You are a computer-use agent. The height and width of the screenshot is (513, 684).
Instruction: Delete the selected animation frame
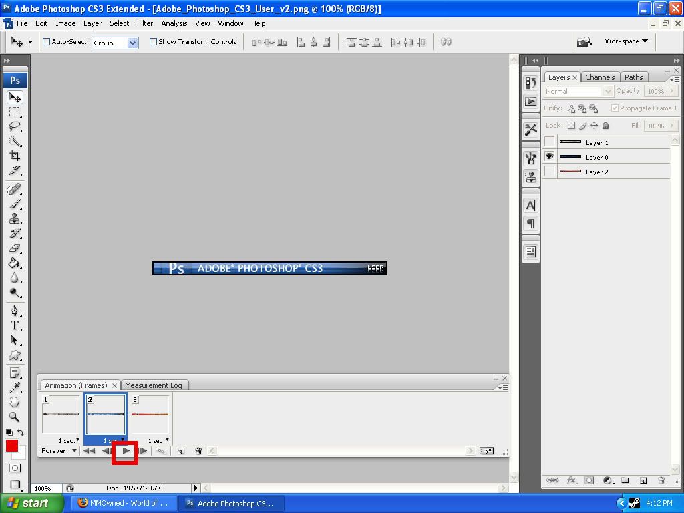[198, 451]
